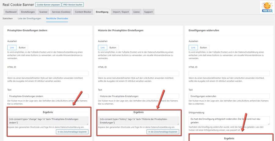The height and width of the screenshot is (141, 275).
Task: Choose Button appearance in 'Einwilligungen widerrufen' card
Action: 204,48
